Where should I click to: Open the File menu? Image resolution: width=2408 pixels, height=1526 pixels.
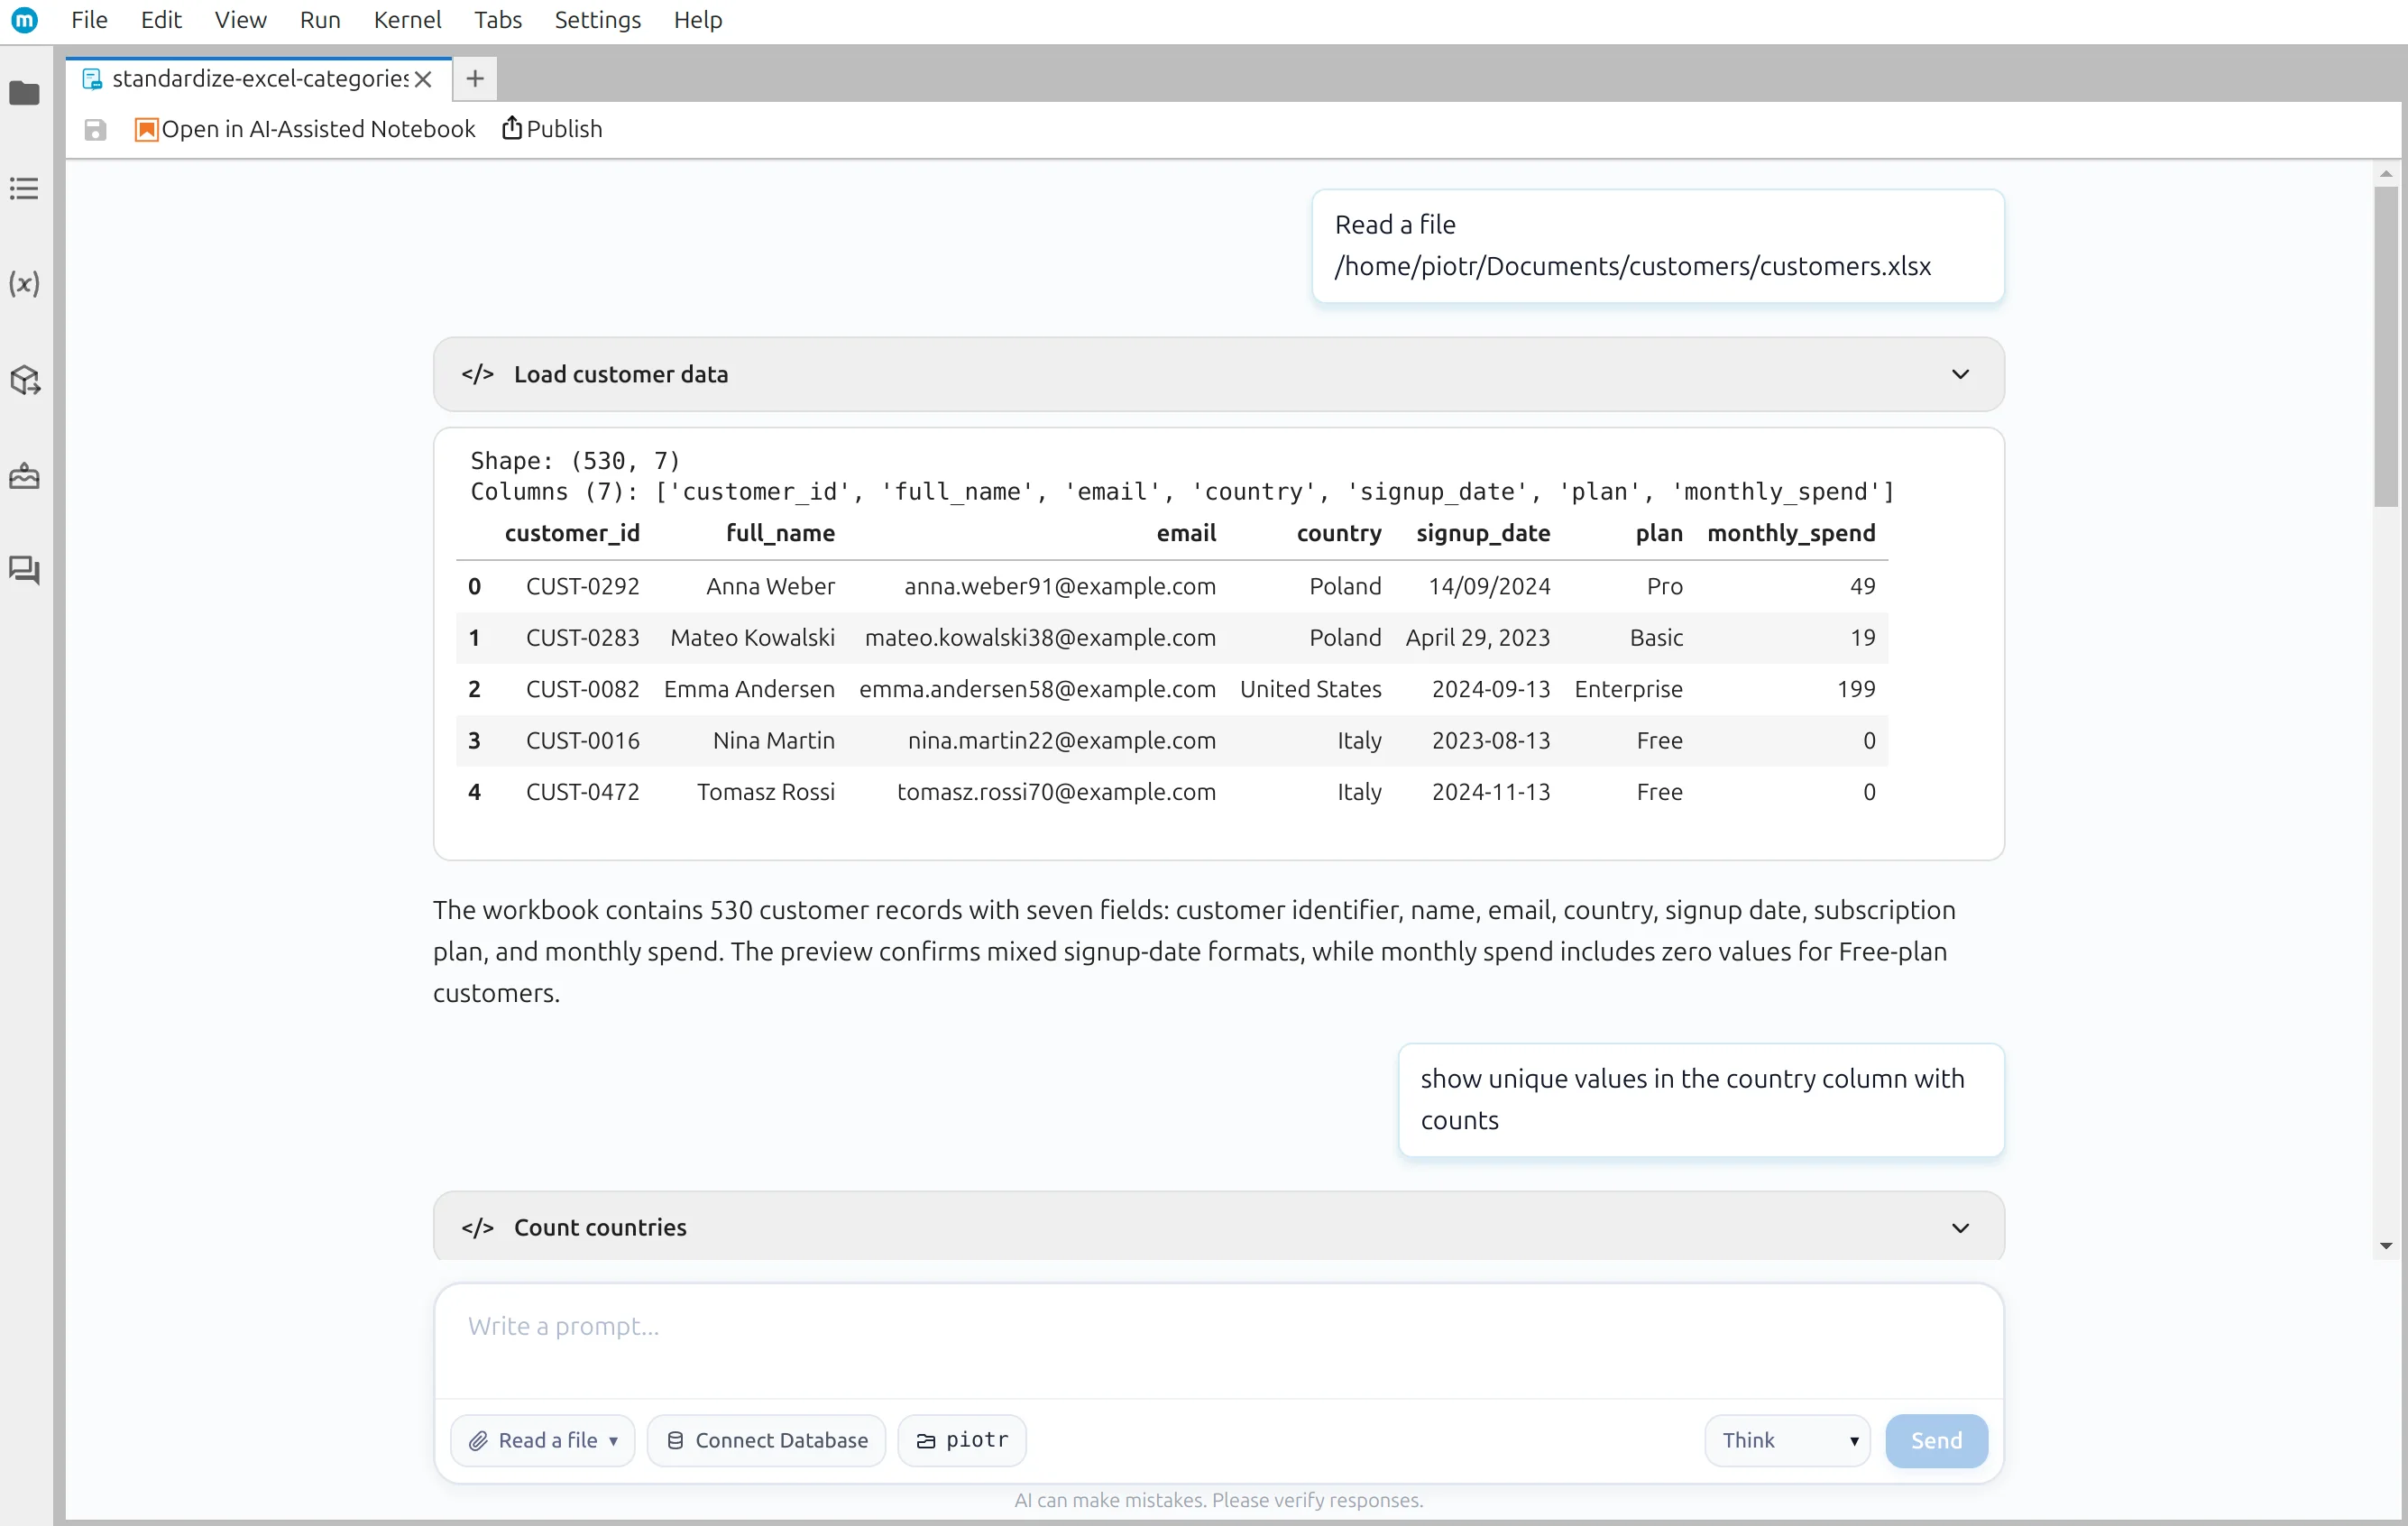click(x=89, y=20)
